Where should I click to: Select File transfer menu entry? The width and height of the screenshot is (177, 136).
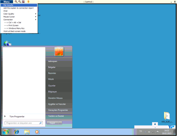tap(19, 5)
